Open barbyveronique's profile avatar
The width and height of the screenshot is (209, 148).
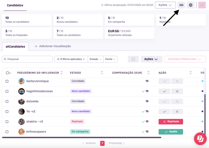22,81
